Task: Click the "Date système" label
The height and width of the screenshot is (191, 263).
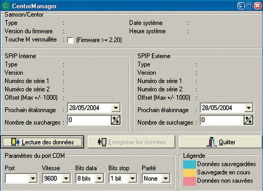Action: pyautogui.click(x=146, y=23)
